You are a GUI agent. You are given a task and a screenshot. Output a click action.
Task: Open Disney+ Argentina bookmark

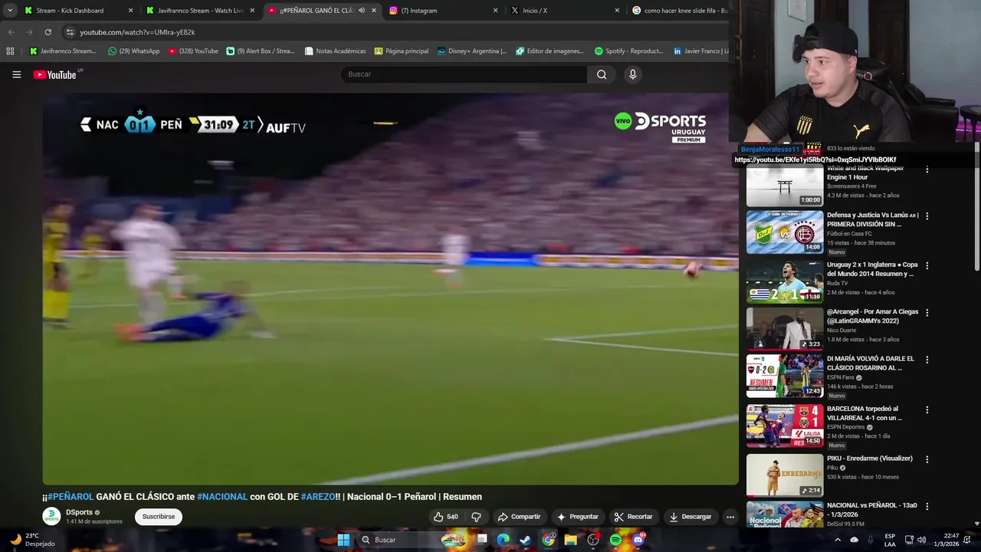click(471, 51)
